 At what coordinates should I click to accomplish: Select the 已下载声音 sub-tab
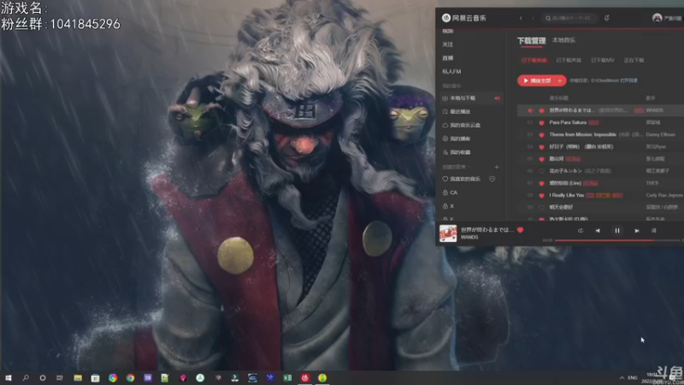click(569, 60)
